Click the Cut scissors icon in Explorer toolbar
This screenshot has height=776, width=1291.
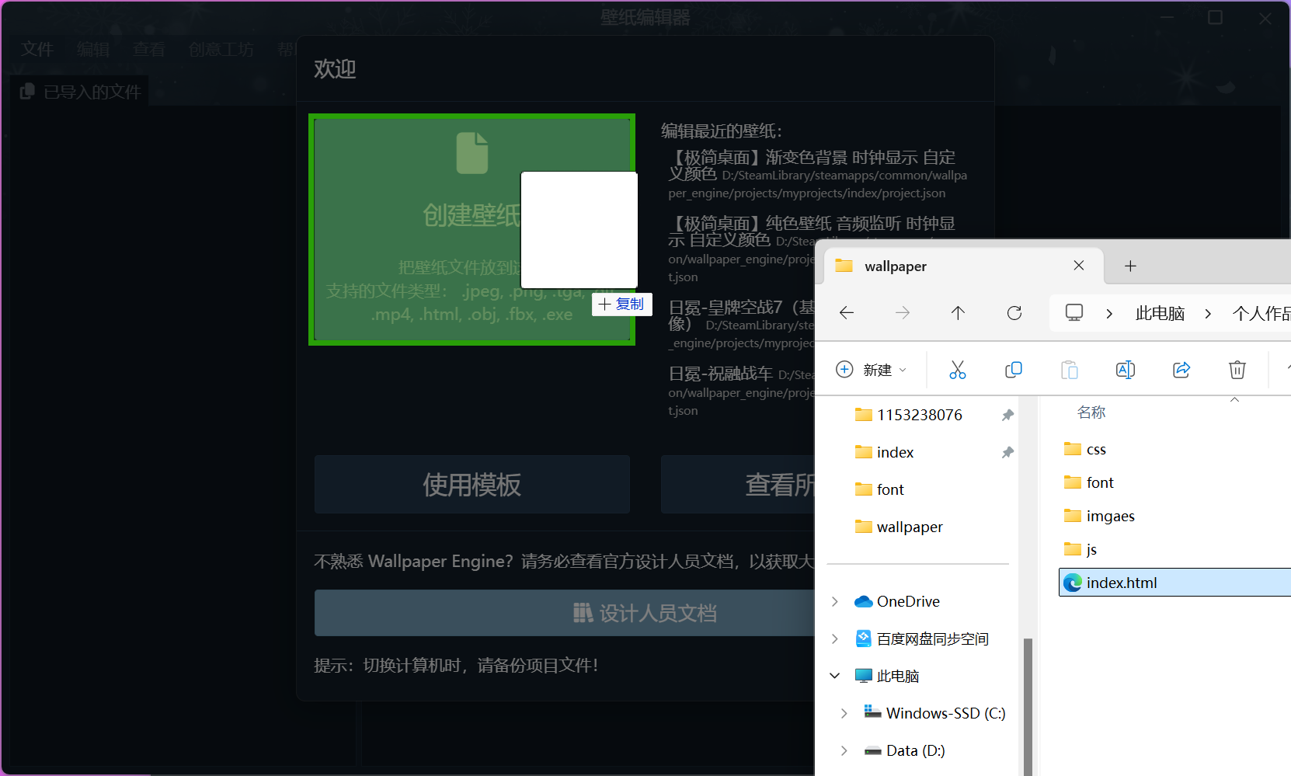coord(957,370)
